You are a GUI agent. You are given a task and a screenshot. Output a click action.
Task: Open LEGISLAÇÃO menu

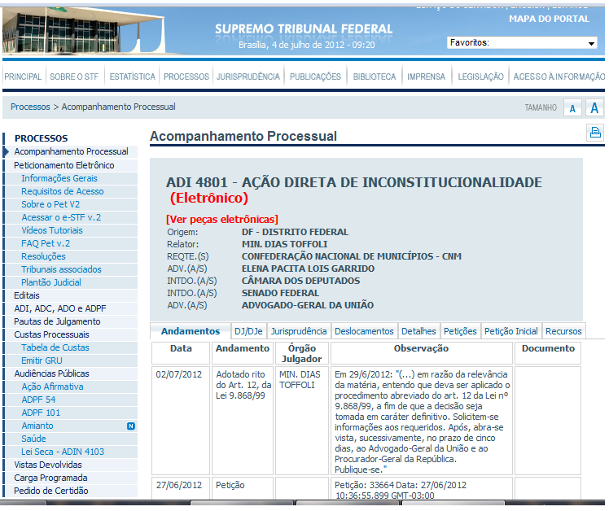click(x=480, y=76)
